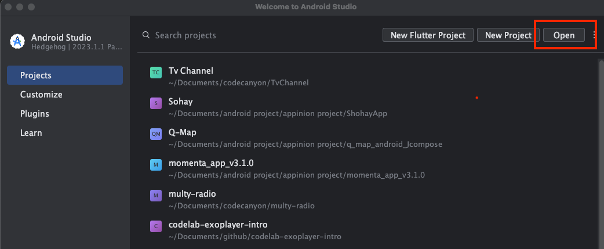The height and width of the screenshot is (249, 604).
Task: Click the momenta_app_v3.1.0 project icon
Action: tap(155, 165)
